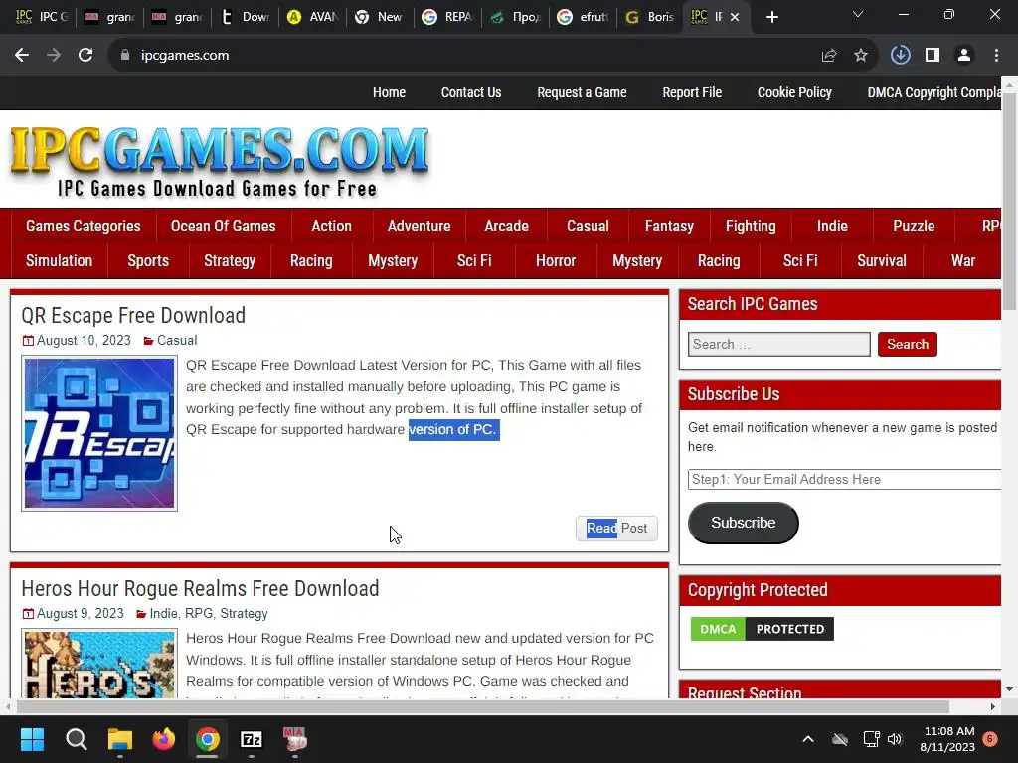Switch to the AVAN tab
This screenshot has width=1018, height=763.
[x=312, y=17]
